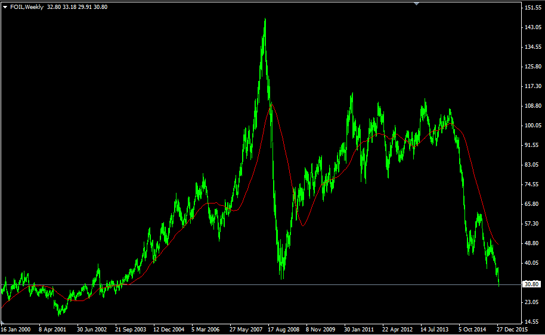Click the 16 Jan 2000 date label
This screenshot has width=545, height=335.
[x=16, y=330]
